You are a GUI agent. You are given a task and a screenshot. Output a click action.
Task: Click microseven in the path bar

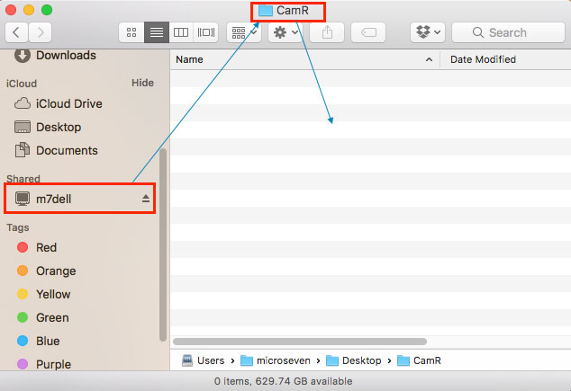tap(276, 360)
